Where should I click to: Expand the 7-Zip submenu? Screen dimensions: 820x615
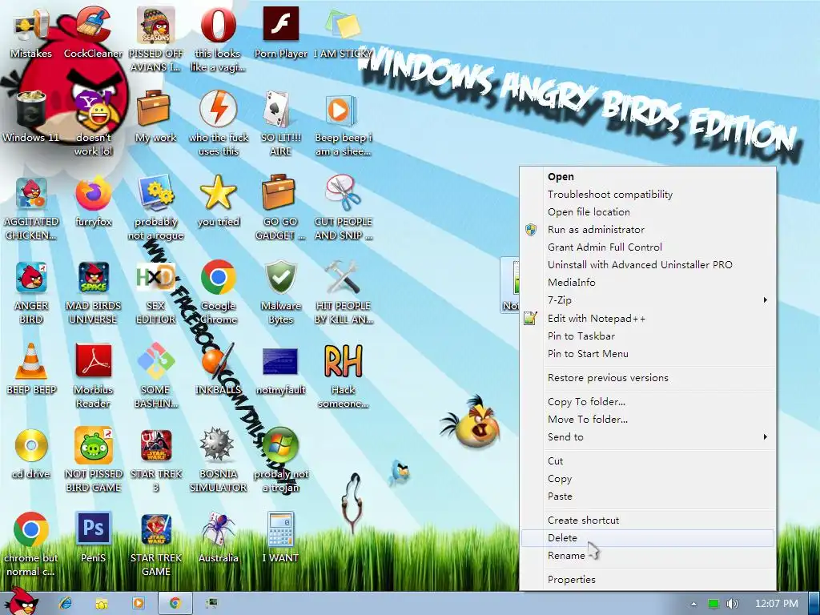tap(647, 300)
